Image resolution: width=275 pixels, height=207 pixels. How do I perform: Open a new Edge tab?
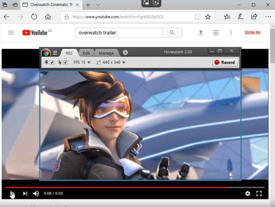[x=88, y=5]
